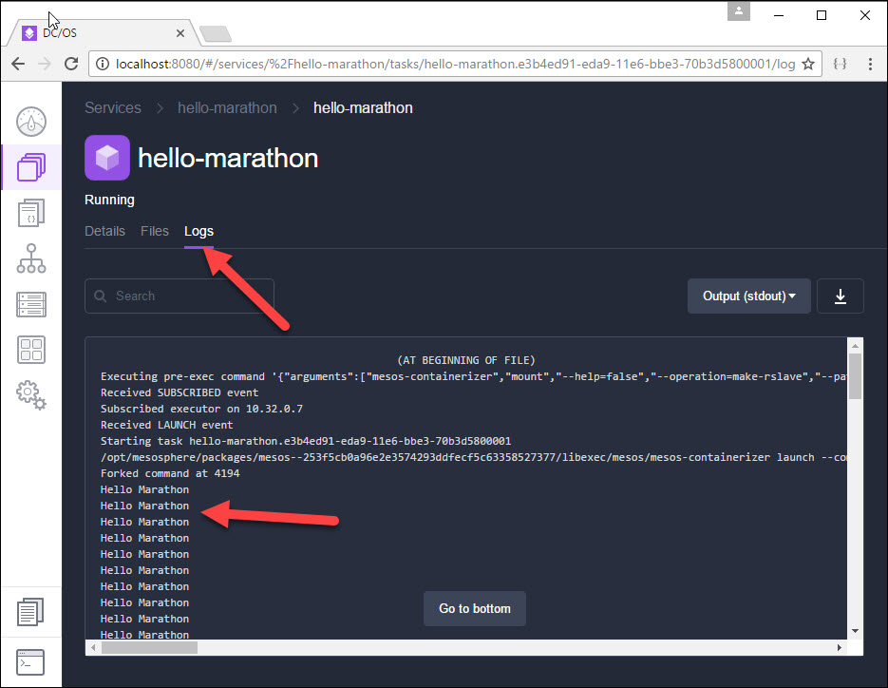Open a new browser tab
Viewport: 888px width, 688px height.
click(x=216, y=34)
